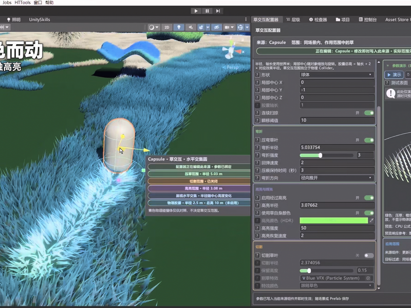Turn off the 连续扫掠 switch
The height and width of the screenshot is (308, 411).
[x=369, y=113]
